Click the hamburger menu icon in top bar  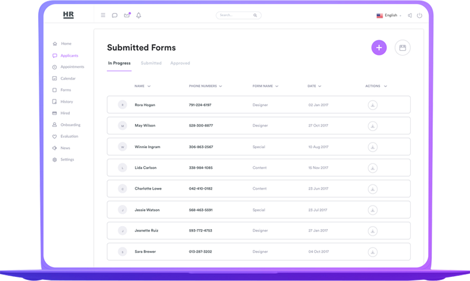click(x=103, y=16)
